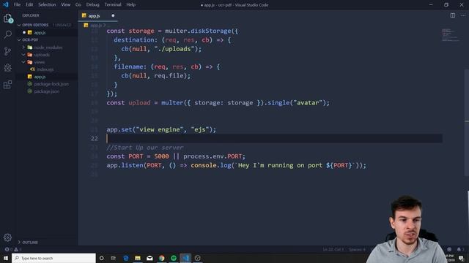Open Task View on the taskbar
469x263 pixels.
113,258
